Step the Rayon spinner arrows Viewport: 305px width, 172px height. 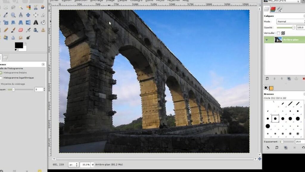[44, 89]
